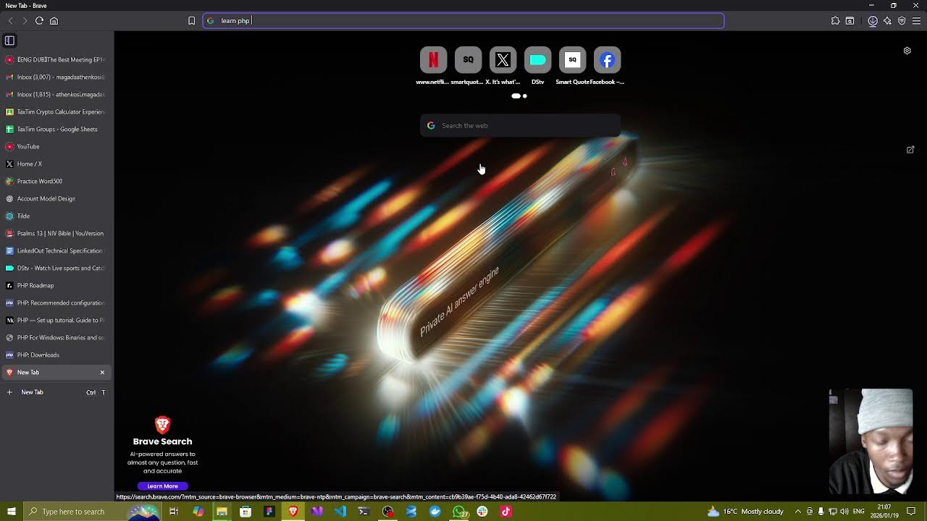Open terminal app from taskbar
Screen dimensions: 927x521
[364, 512]
